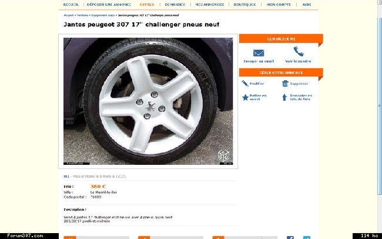The height and width of the screenshot is (239, 382).
Task: Go to Demandes section
Action: tap(175, 4)
